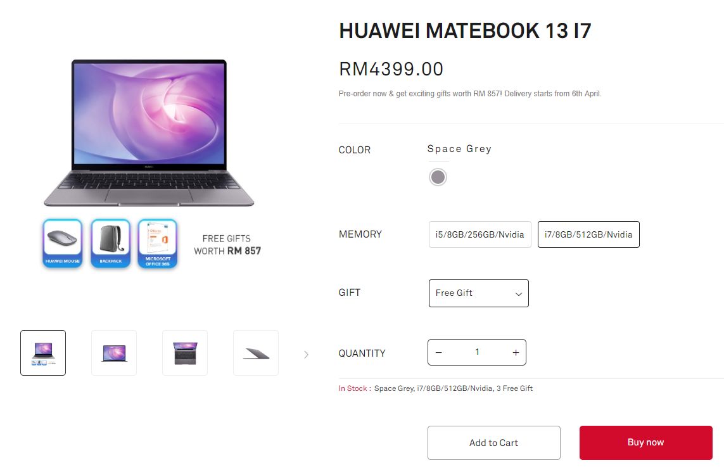
Task: View the fourth thumbnail of side profile
Action: coord(256,353)
